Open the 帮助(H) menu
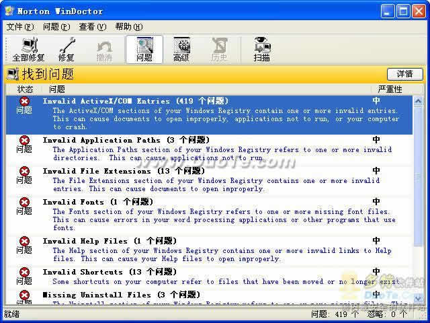 128,27
